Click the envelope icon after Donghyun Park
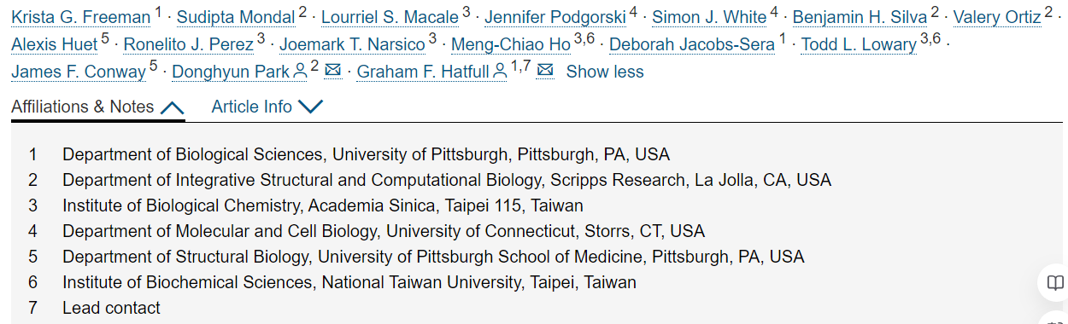 point(333,71)
